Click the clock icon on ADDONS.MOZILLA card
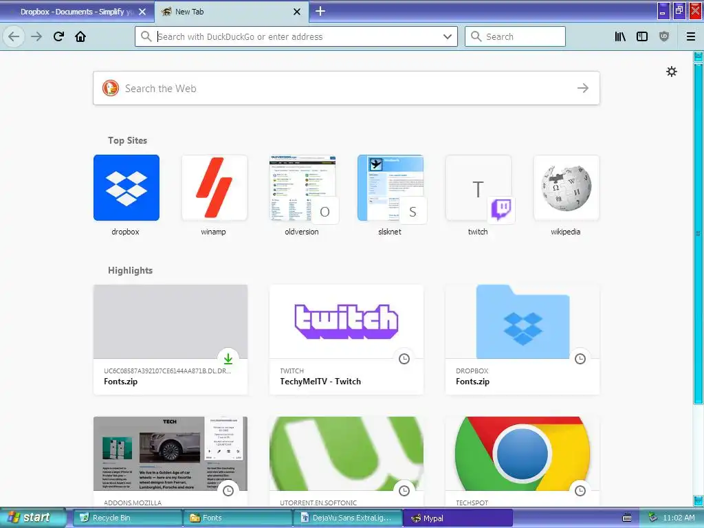Viewport: 704px width, 528px height. coord(228,490)
